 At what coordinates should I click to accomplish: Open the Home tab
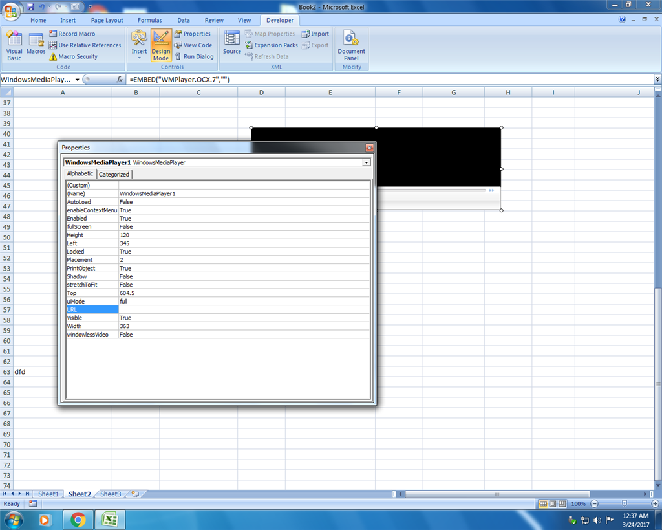point(38,20)
